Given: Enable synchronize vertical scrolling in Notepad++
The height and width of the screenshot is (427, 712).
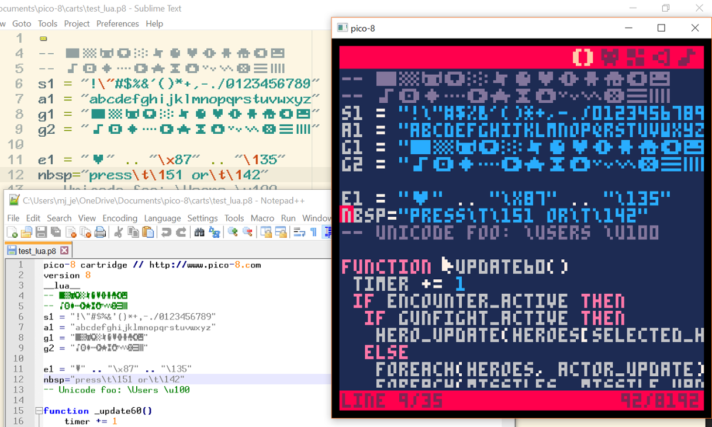Looking at the screenshot, I should (x=265, y=233).
